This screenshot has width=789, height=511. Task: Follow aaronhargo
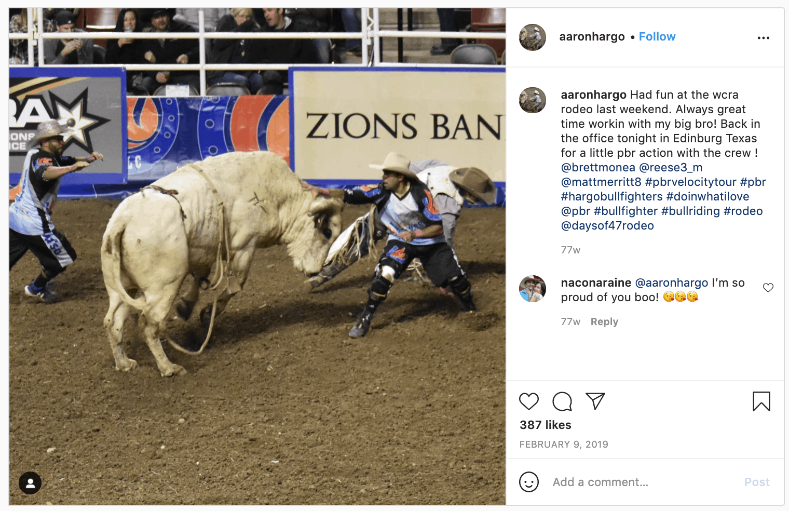[657, 36]
